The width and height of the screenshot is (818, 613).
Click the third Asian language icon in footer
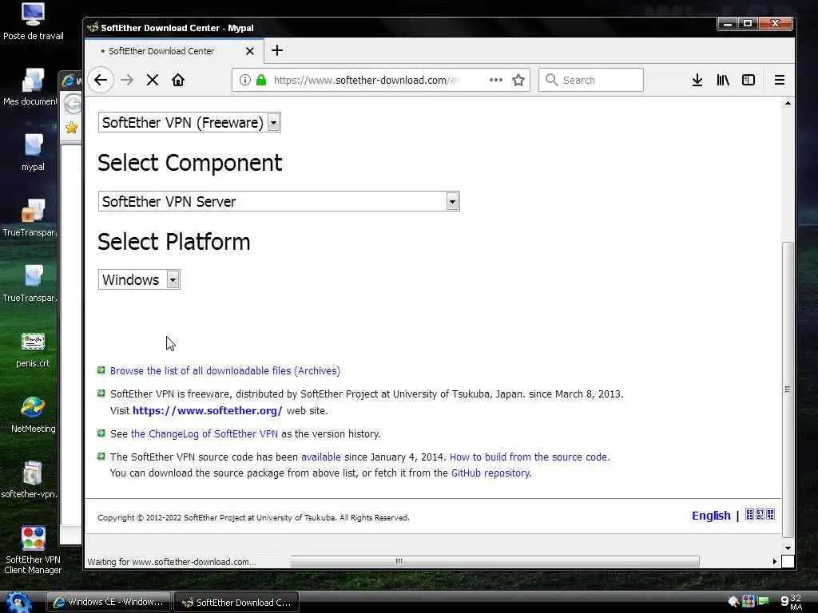click(771, 515)
